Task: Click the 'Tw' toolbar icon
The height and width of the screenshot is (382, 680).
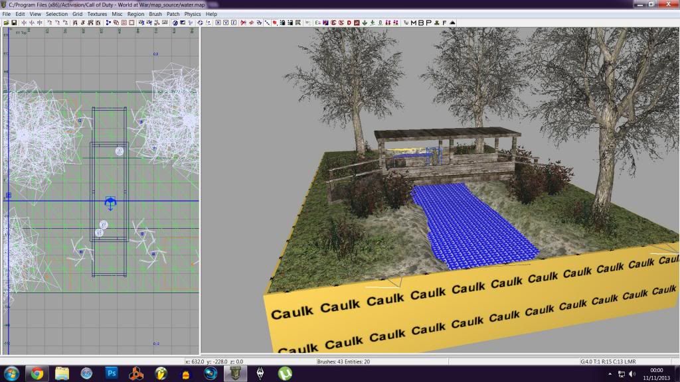Action: 406,23
